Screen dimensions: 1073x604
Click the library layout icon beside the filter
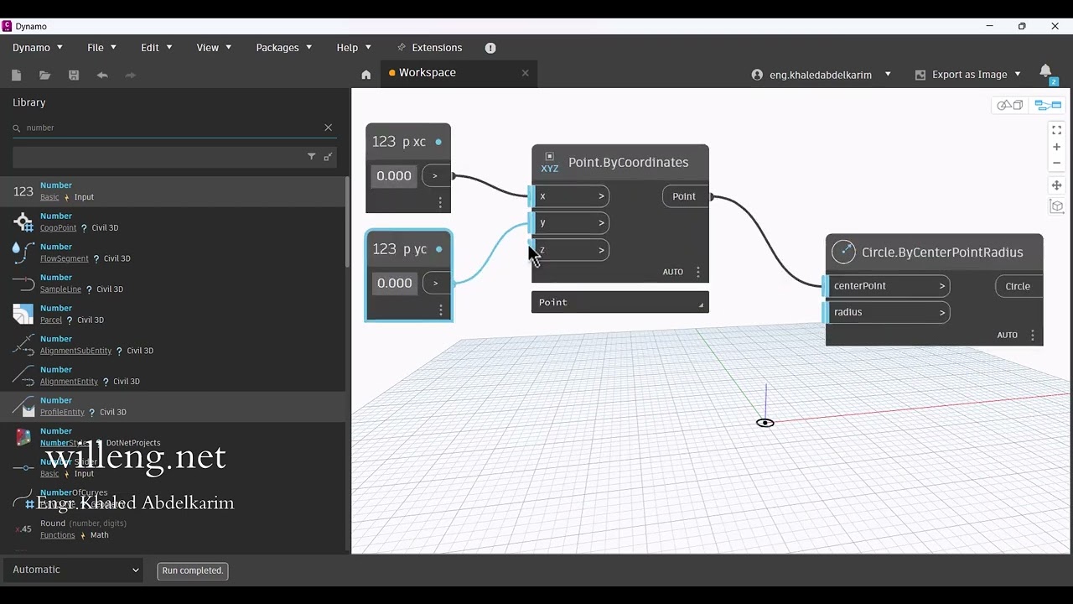coord(328,157)
